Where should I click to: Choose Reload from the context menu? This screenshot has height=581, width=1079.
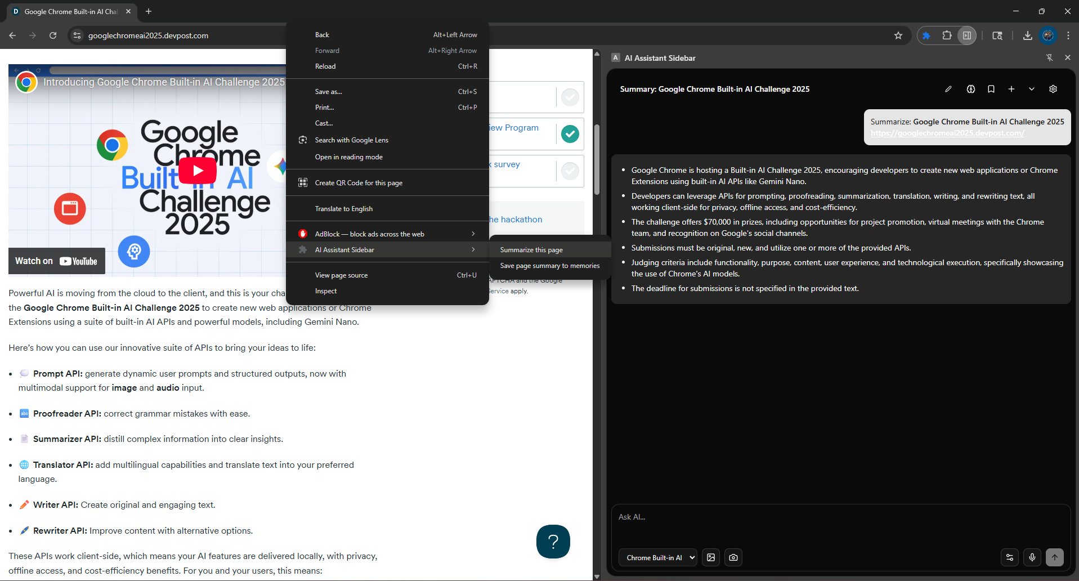click(387, 66)
